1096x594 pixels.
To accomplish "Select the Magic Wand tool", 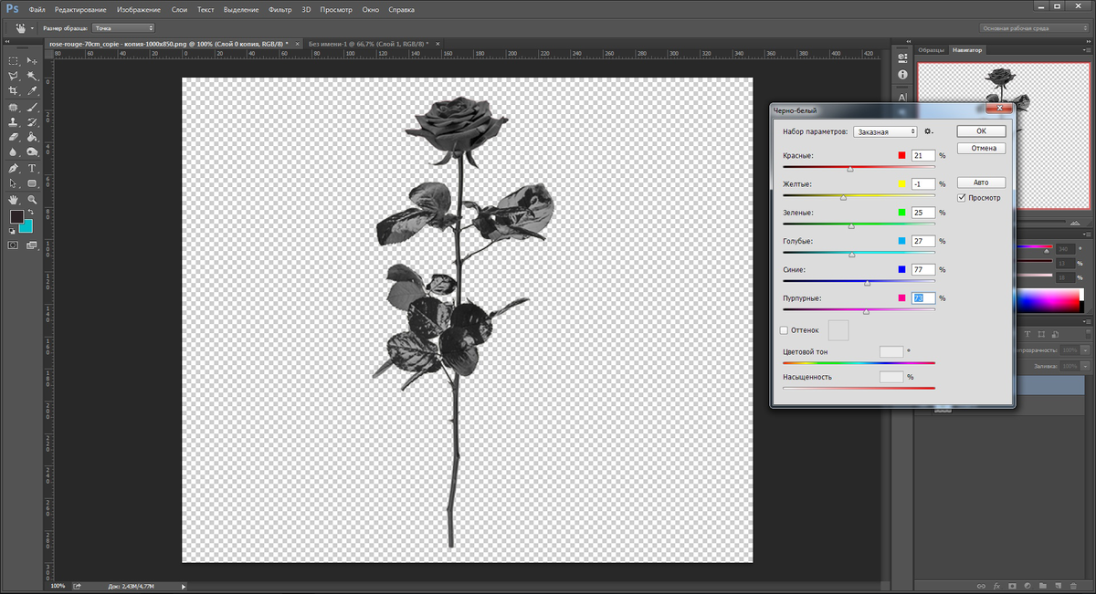I will point(32,76).
